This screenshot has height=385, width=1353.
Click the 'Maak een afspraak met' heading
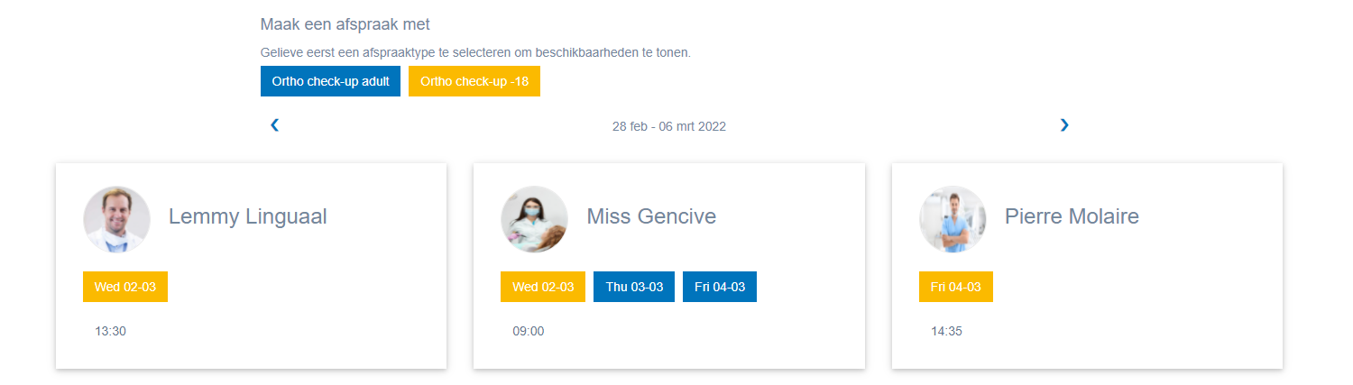[345, 24]
